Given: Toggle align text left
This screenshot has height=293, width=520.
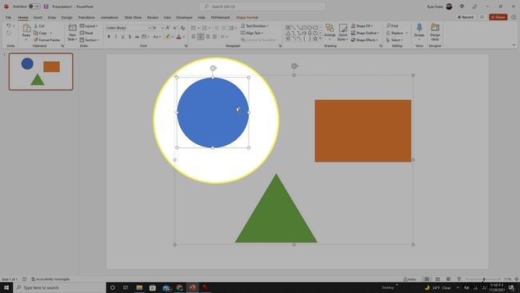Looking at the screenshot, I should tap(194, 37).
